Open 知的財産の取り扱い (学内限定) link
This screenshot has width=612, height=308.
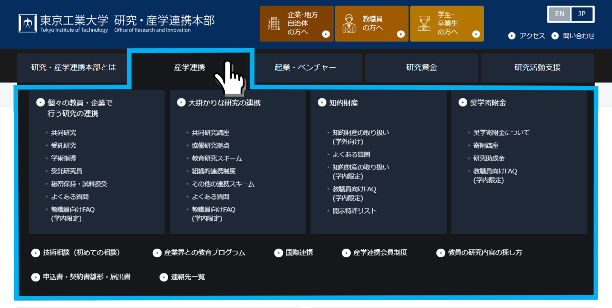tap(361, 172)
